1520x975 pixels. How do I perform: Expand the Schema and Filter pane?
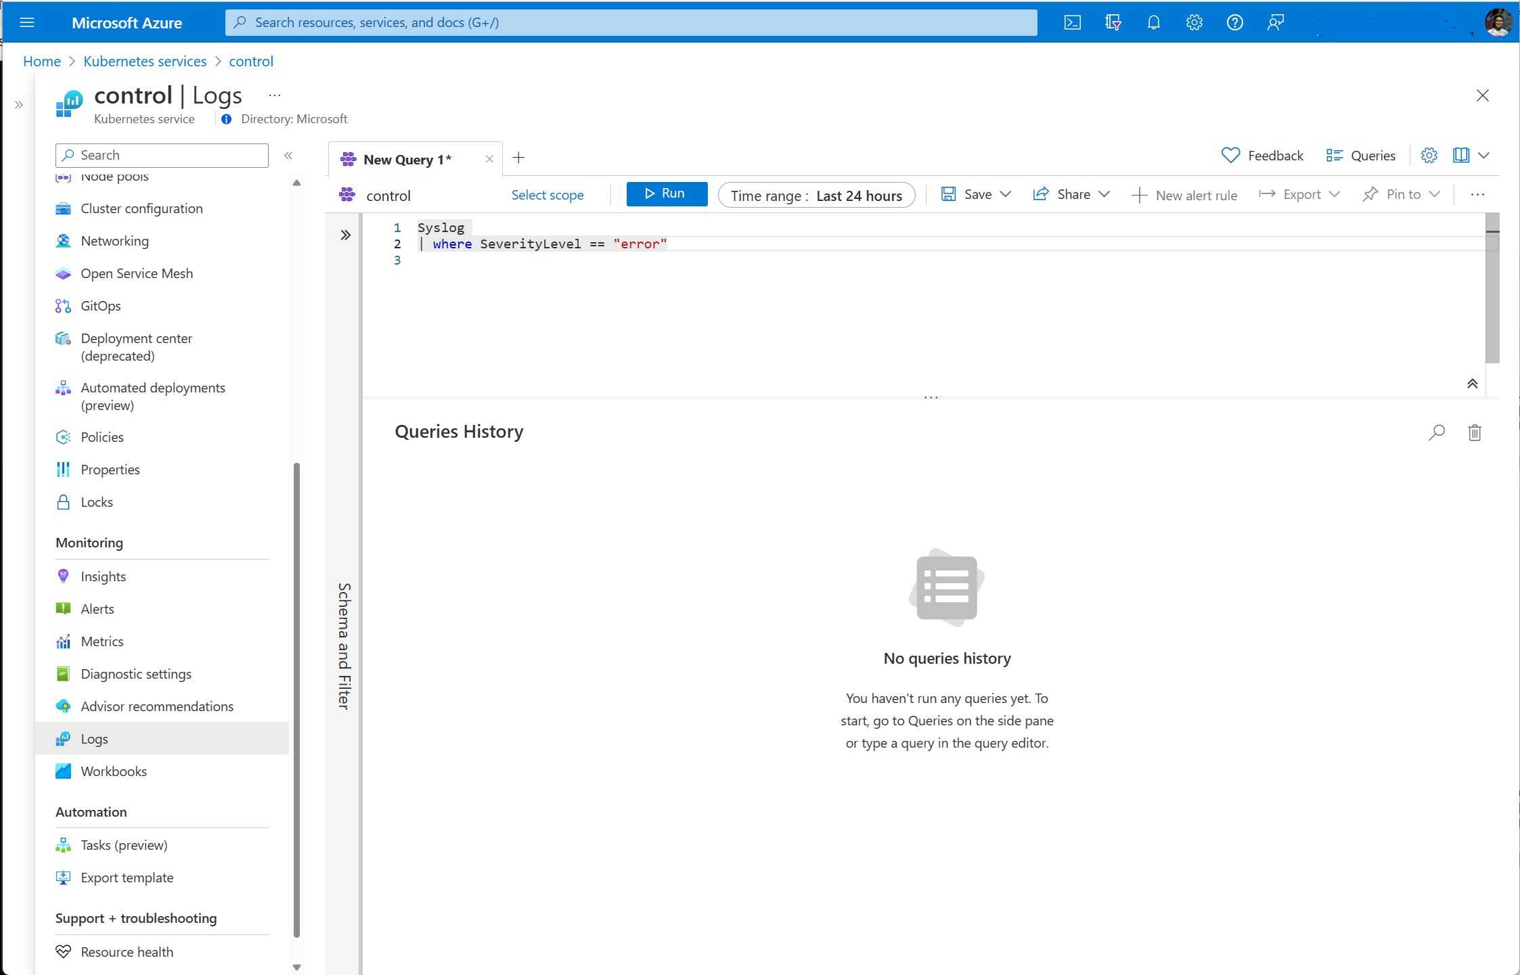[x=345, y=235]
